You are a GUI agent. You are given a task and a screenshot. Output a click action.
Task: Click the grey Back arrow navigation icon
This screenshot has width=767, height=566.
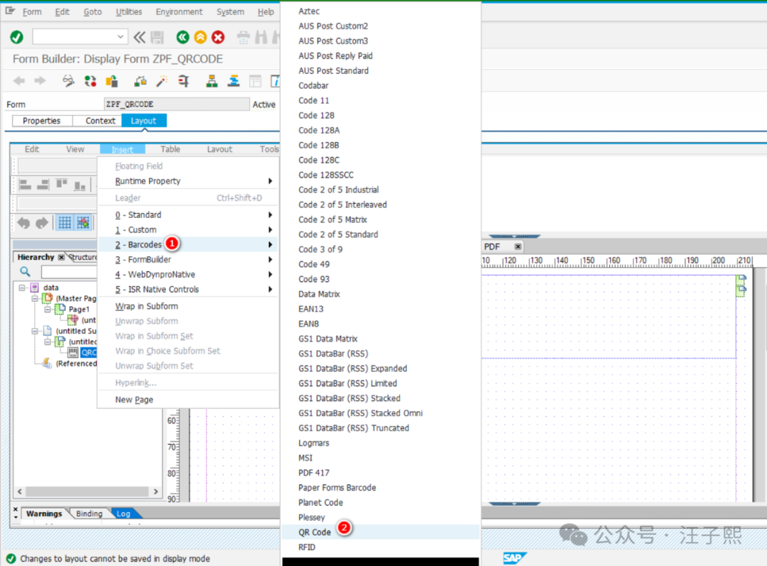coord(19,81)
